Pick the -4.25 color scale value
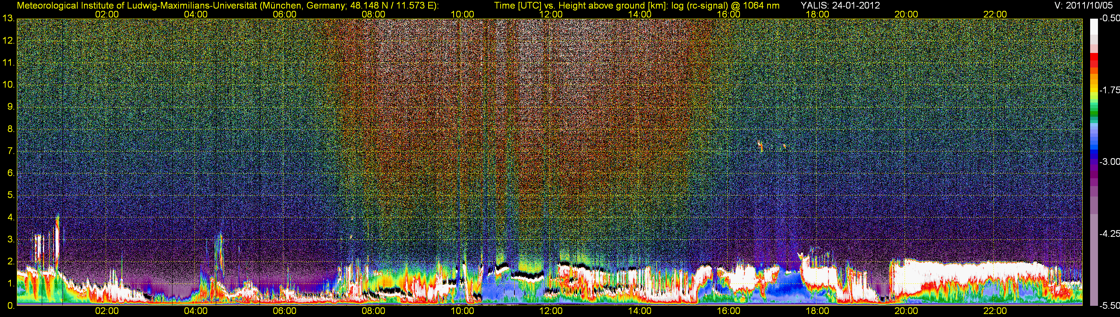Screen dimensions: 1120x317 (x=1109, y=233)
